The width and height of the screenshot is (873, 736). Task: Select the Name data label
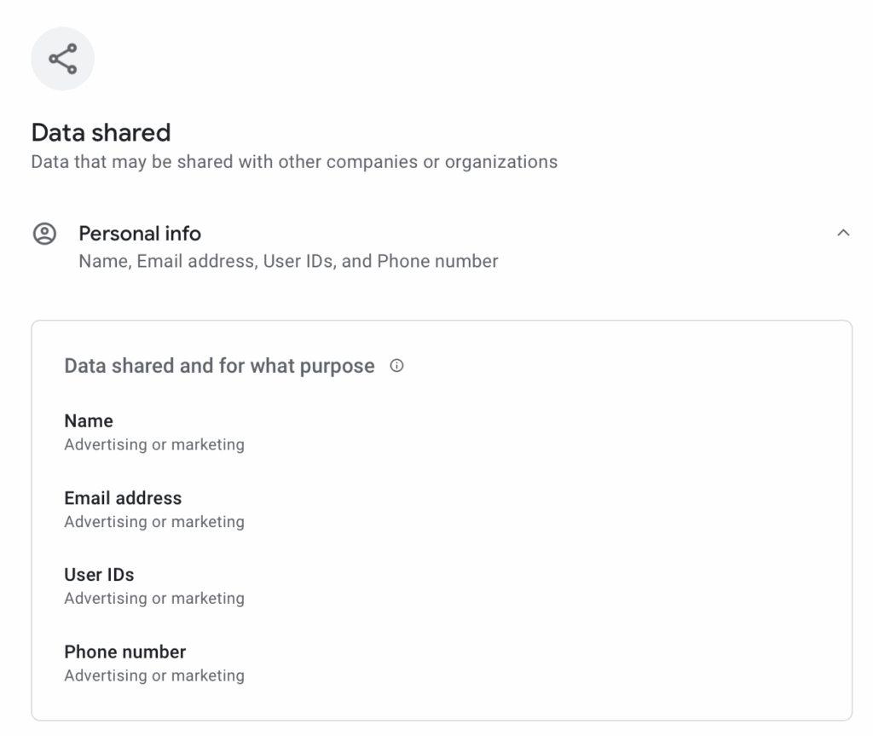click(x=89, y=420)
